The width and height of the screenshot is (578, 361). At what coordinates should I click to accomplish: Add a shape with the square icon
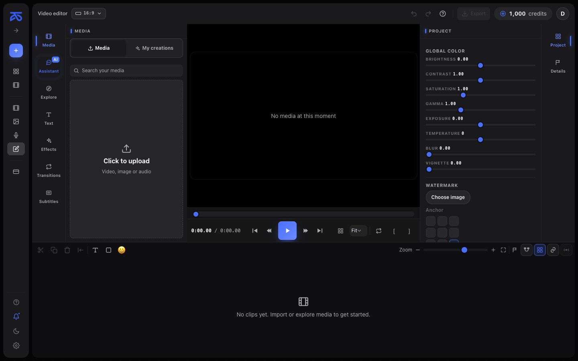click(x=108, y=250)
